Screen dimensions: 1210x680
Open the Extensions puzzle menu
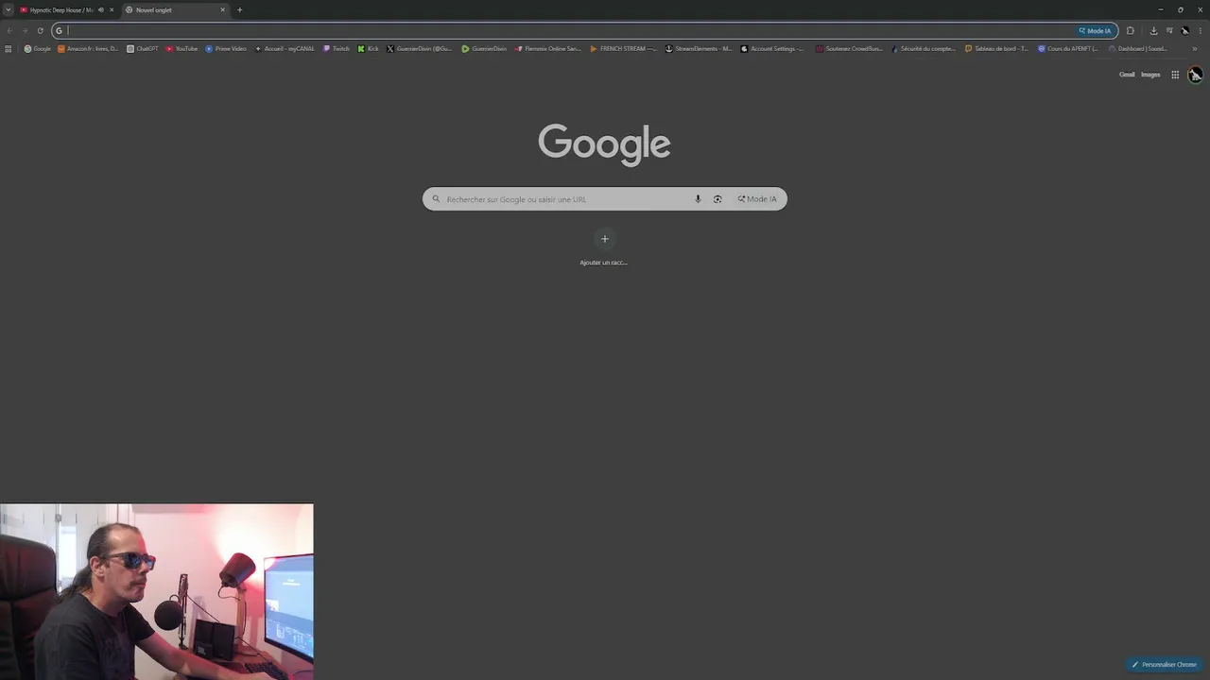(1131, 30)
